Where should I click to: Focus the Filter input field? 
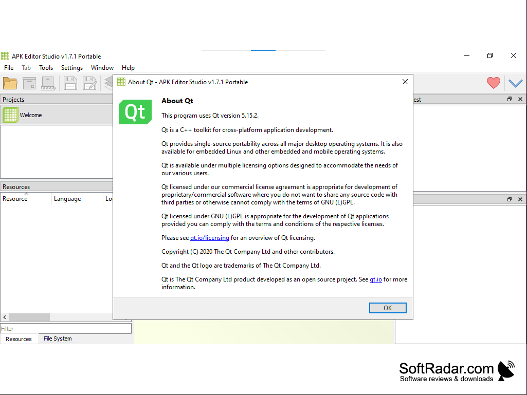pyautogui.click(x=66, y=329)
